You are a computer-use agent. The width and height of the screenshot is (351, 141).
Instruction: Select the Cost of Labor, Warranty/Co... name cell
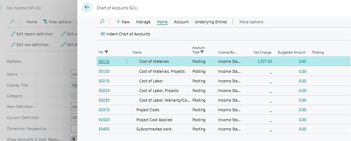pos(165,100)
